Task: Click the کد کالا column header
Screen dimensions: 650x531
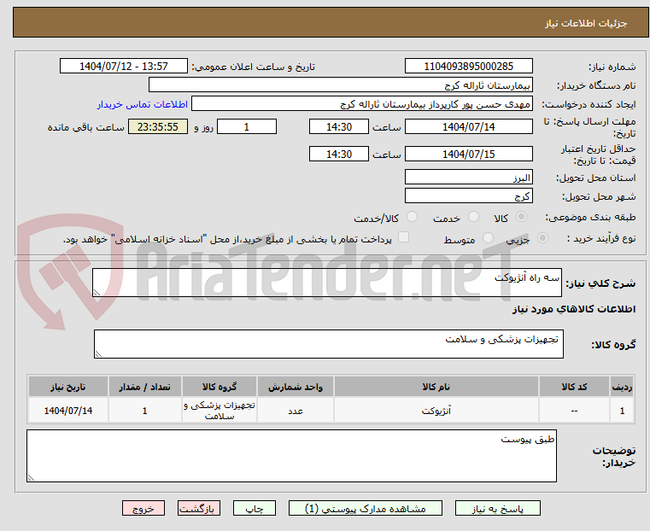Action: click(574, 387)
